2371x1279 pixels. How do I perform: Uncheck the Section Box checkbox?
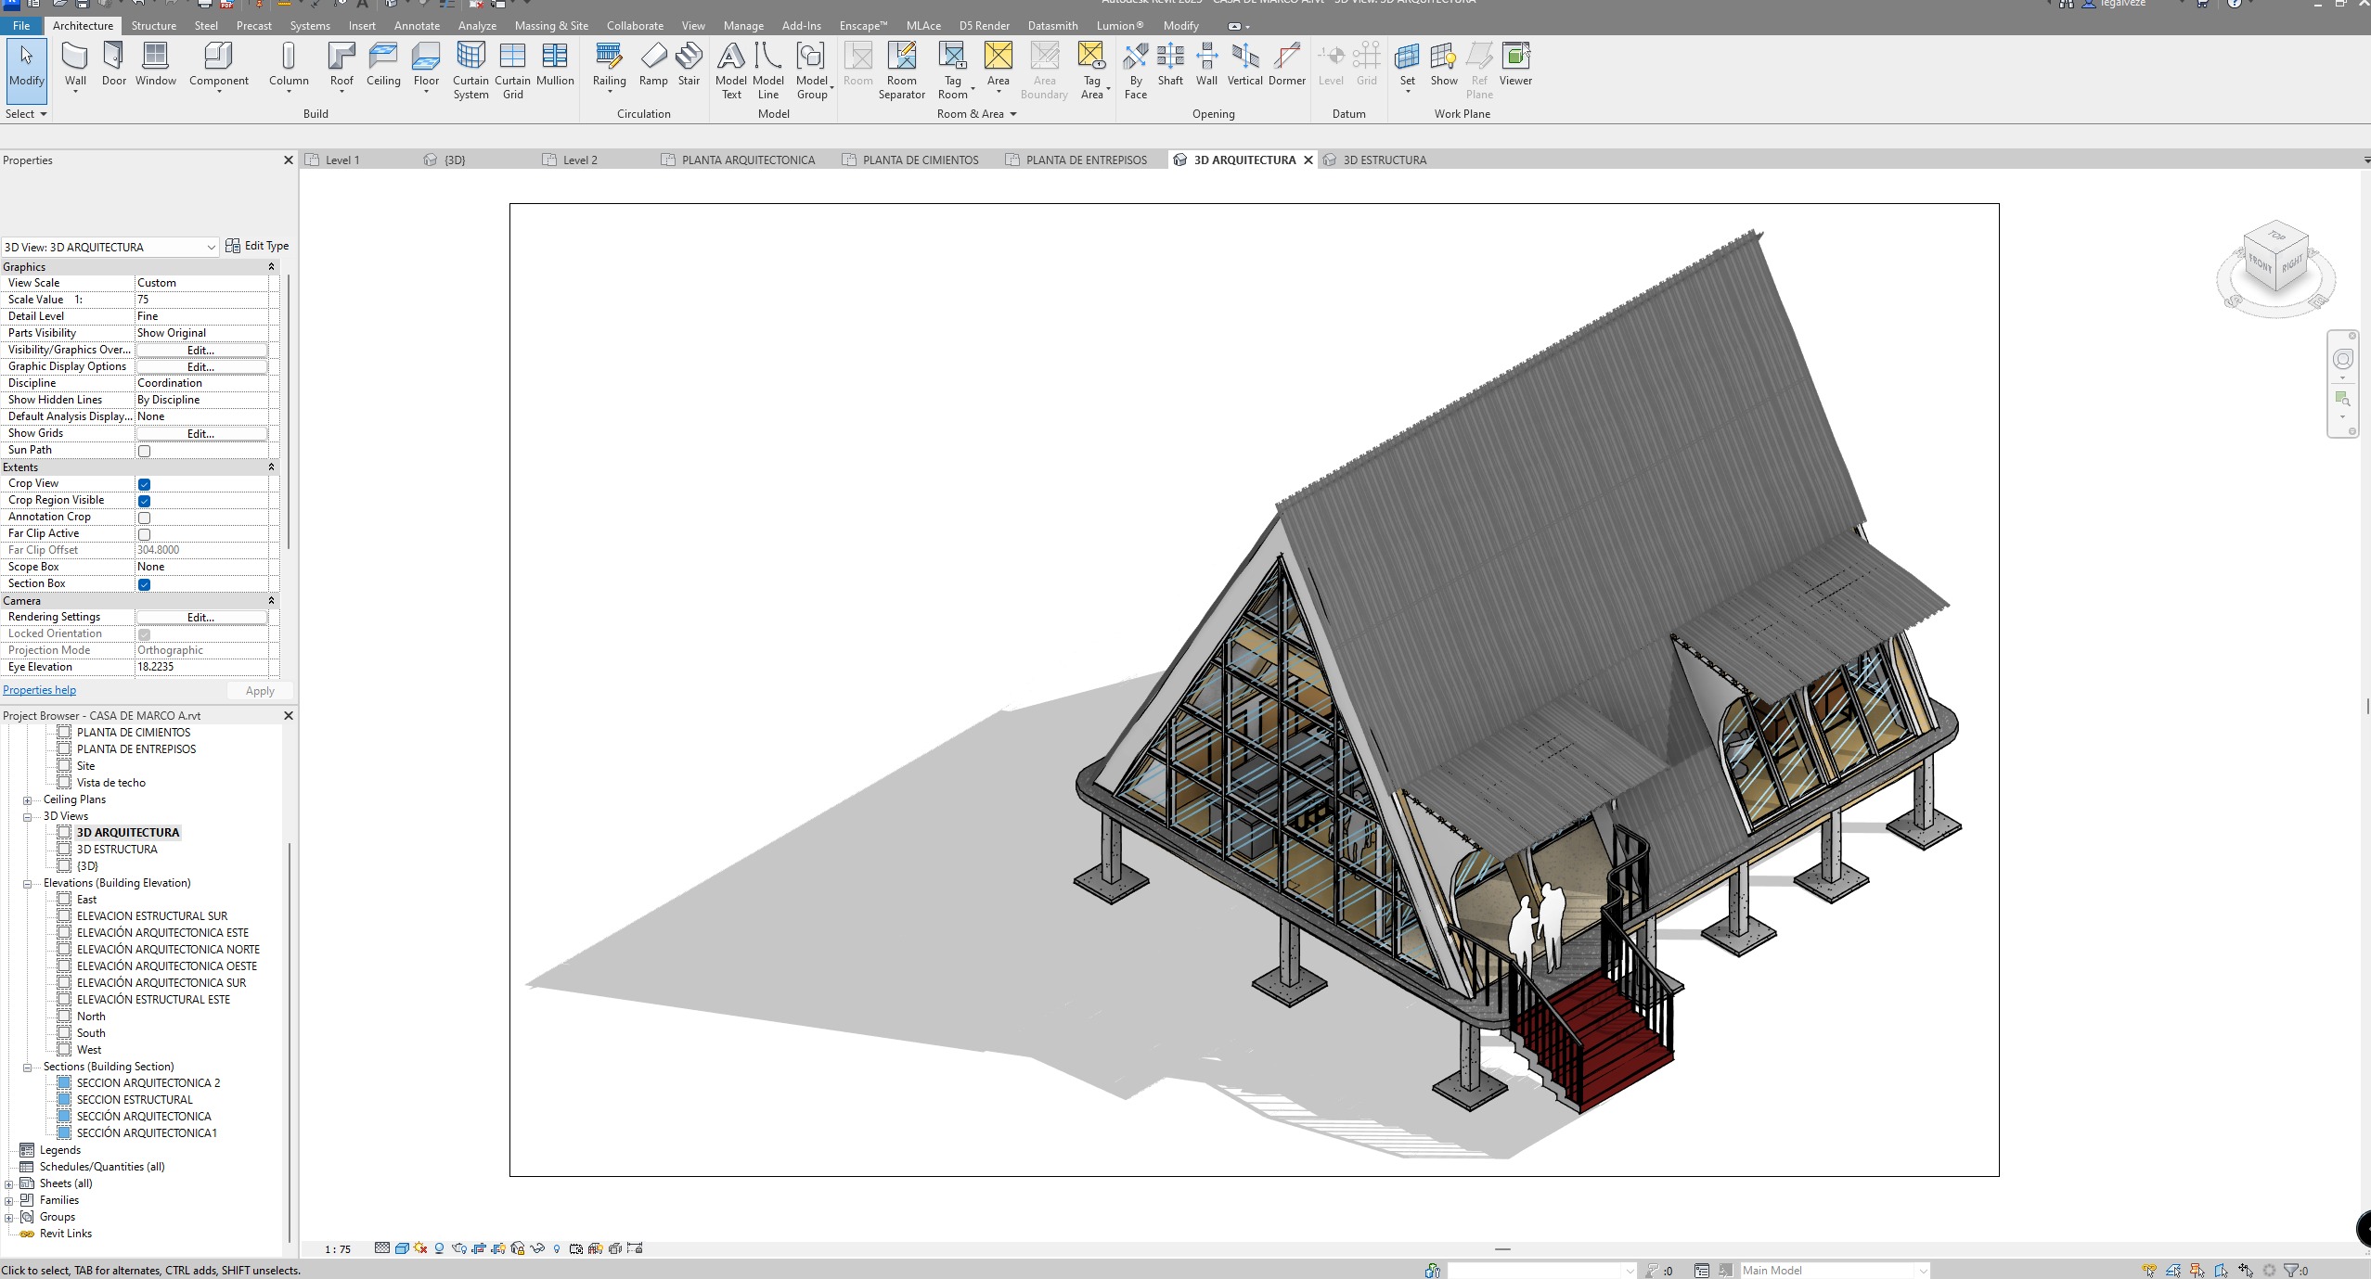(144, 584)
